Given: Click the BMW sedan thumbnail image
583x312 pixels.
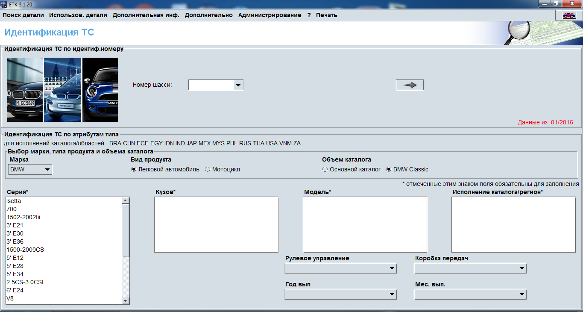Looking at the screenshot, I should 25,90.
